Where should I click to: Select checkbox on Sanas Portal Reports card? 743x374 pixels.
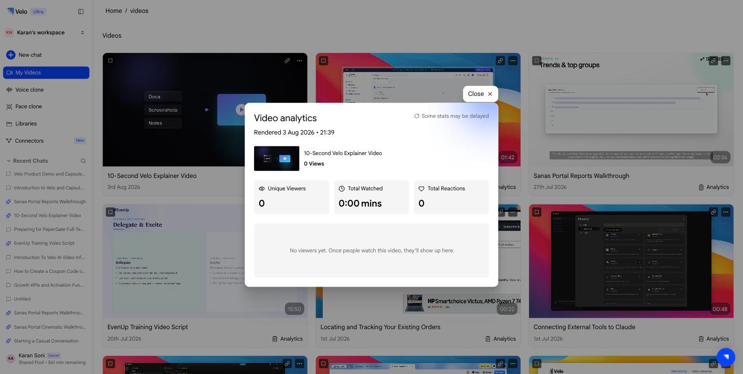click(536, 61)
